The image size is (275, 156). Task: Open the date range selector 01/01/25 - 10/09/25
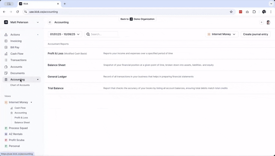pyautogui.click(x=65, y=34)
